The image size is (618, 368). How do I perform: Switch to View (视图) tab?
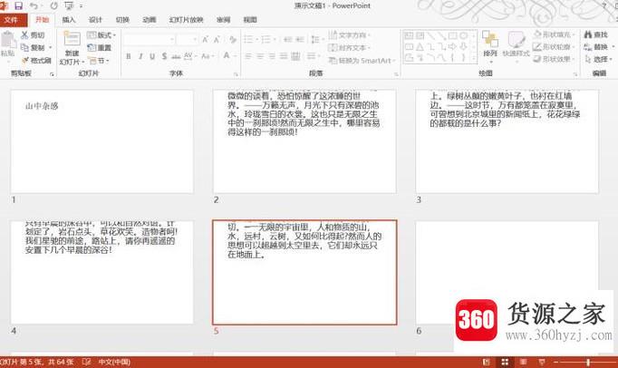250,20
